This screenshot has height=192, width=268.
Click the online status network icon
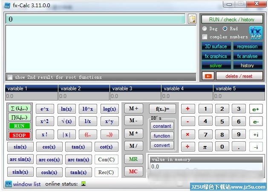pyautogui.click(x=84, y=184)
